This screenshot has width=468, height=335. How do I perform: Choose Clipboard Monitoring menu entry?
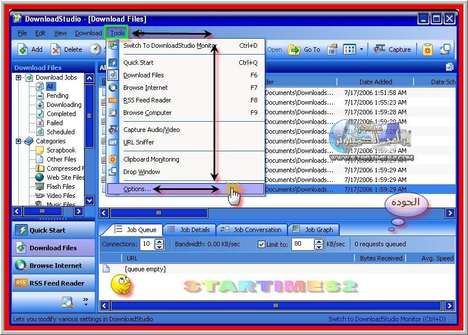[x=185, y=159]
